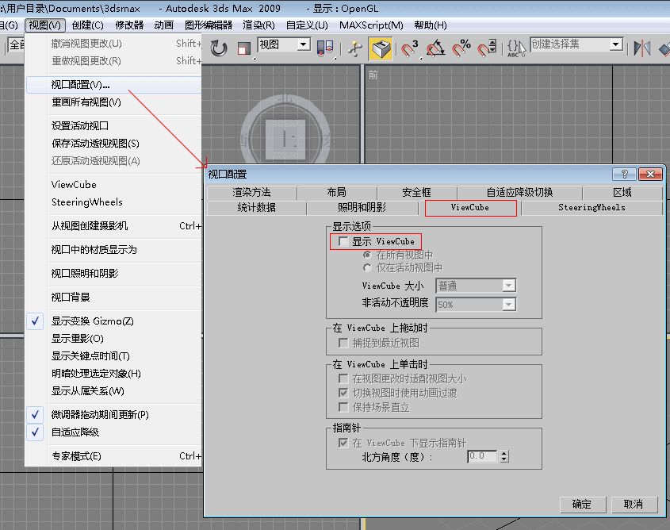Select the 仅在活动视图中 radio option

366,267
